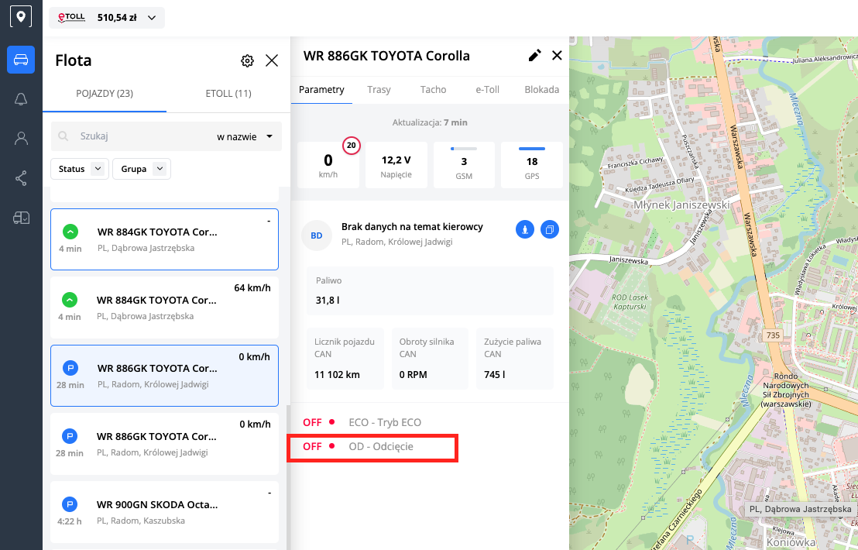Switch to the POJAZDY (23) tab
This screenshot has height=550, width=858.
[x=105, y=93]
